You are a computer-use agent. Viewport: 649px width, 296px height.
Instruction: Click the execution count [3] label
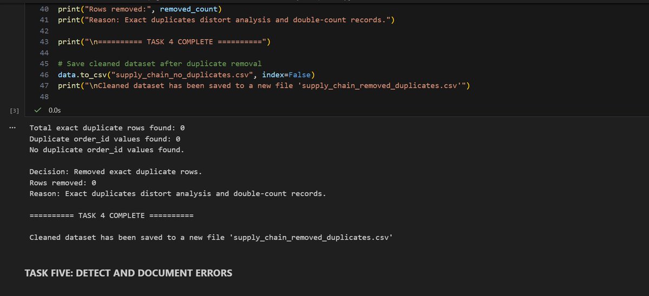pyautogui.click(x=15, y=110)
